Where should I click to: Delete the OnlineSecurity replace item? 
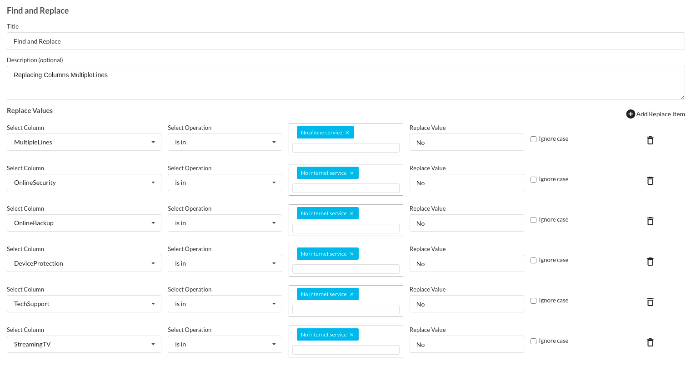click(x=650, y=181)
